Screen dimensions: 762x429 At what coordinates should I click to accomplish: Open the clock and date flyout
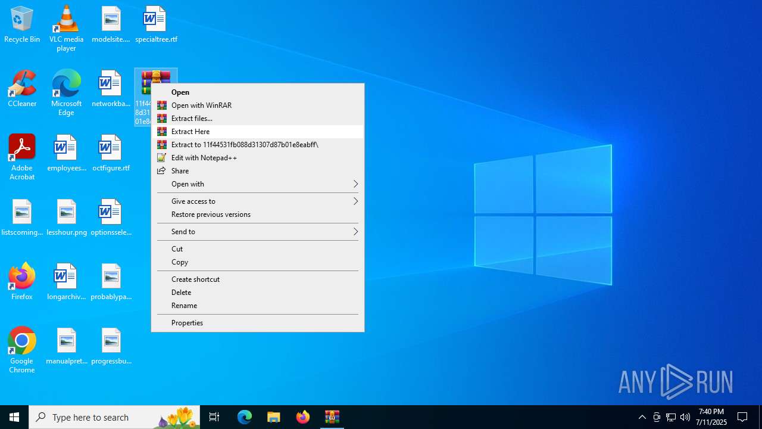tap(712, 417)
